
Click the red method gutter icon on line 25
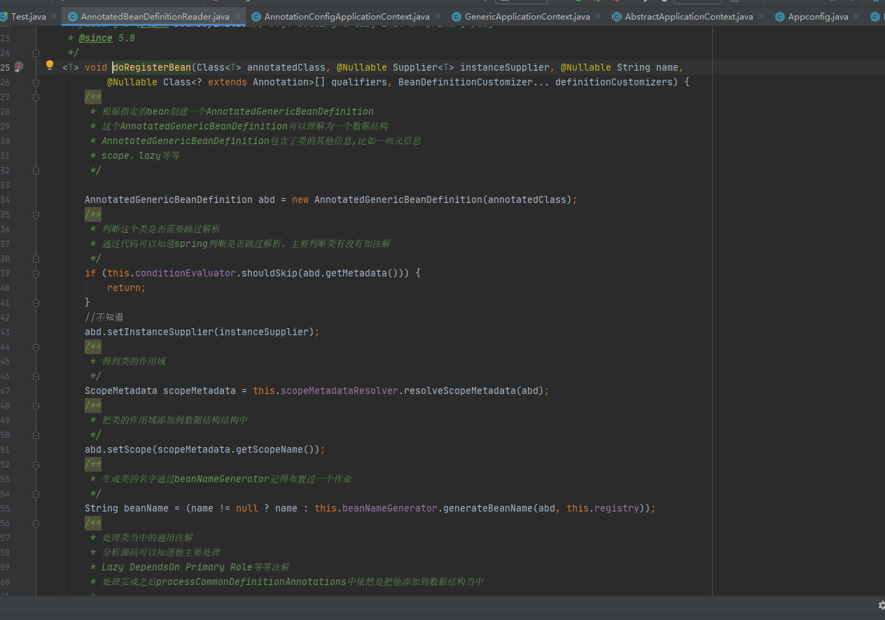click(x=19, y=66)
